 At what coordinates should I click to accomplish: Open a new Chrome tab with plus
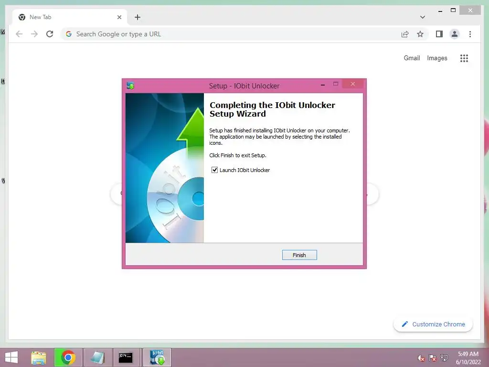coord(138,17)
